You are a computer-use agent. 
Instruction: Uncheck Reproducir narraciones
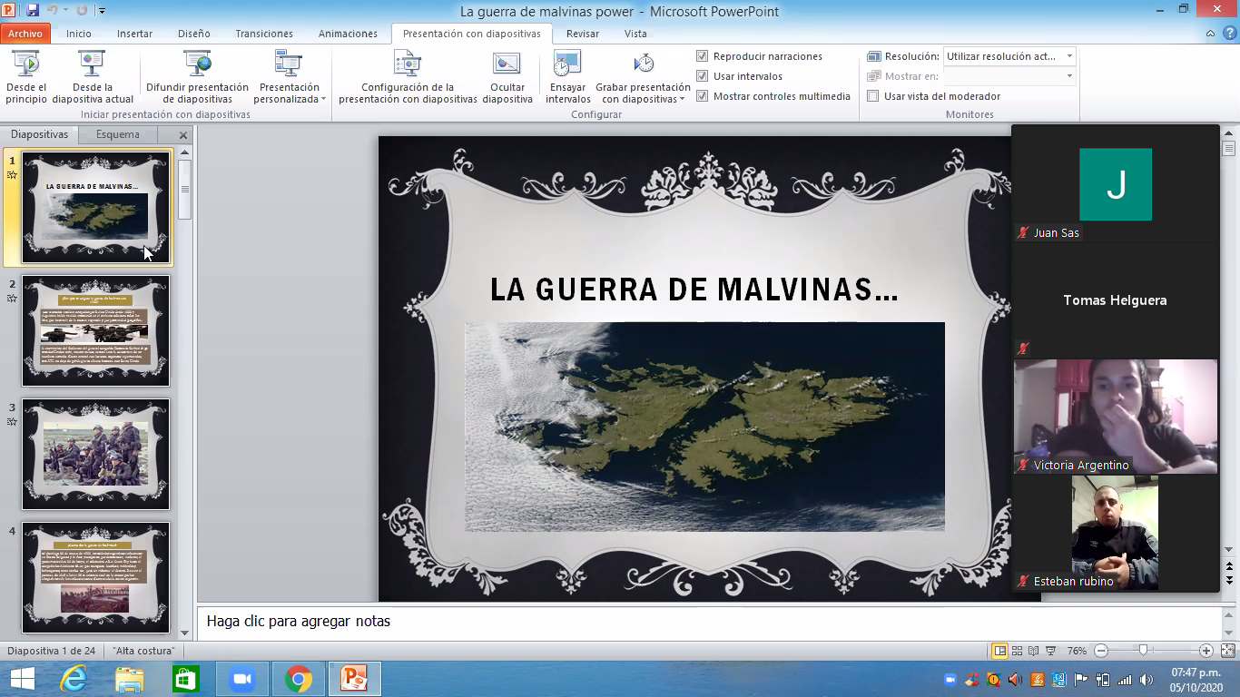702,56
